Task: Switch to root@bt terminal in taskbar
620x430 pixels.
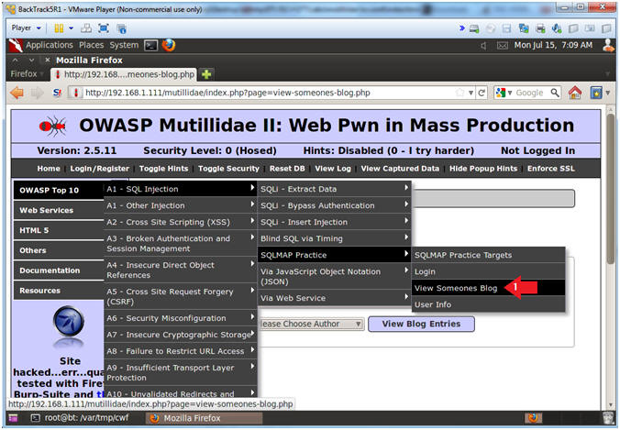Action: coord(79,418)
